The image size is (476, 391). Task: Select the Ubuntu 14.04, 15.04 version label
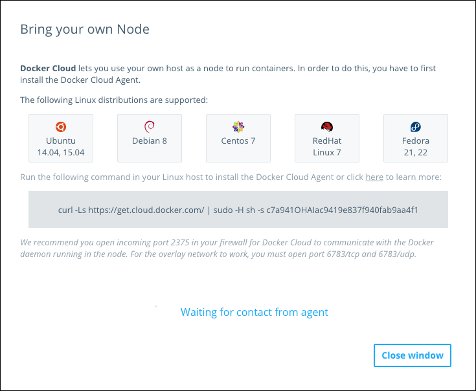pyautogui.click(x=61, y=147)
